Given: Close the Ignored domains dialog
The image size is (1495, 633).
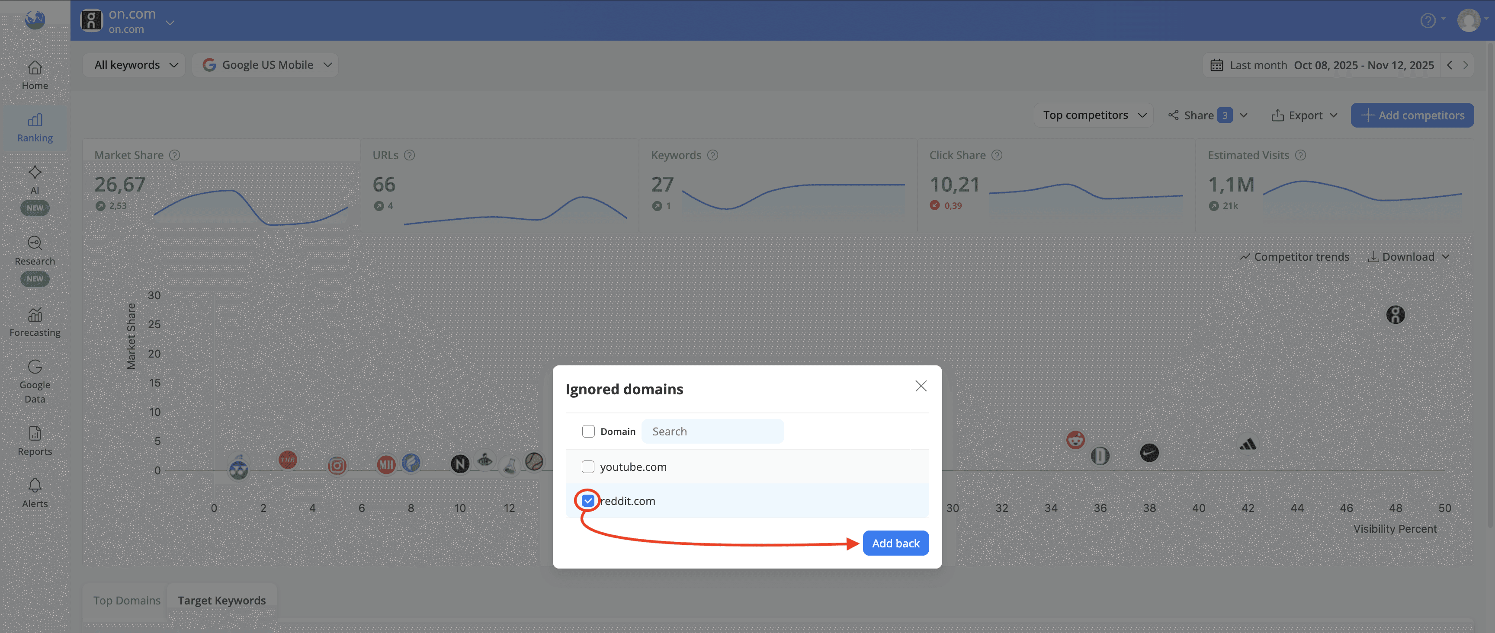Looking at the screenshot, I should pos(921,386).
